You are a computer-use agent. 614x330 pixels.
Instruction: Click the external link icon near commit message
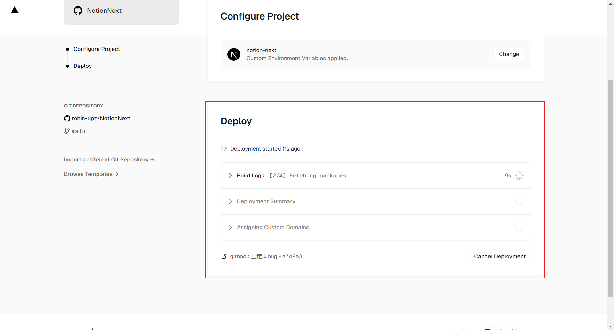pyautogui.click(x=224, y=256)
